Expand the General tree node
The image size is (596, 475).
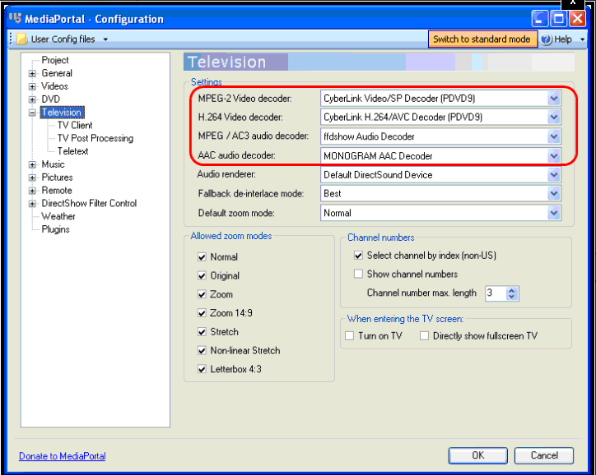33,73
